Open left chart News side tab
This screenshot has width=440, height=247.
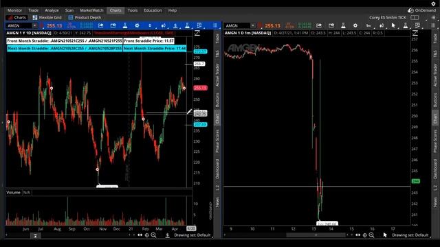pyautogui.click(x=217, y=202)
